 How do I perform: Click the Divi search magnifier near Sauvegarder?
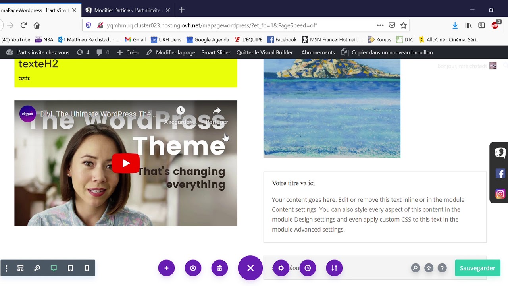click(415, 268)
